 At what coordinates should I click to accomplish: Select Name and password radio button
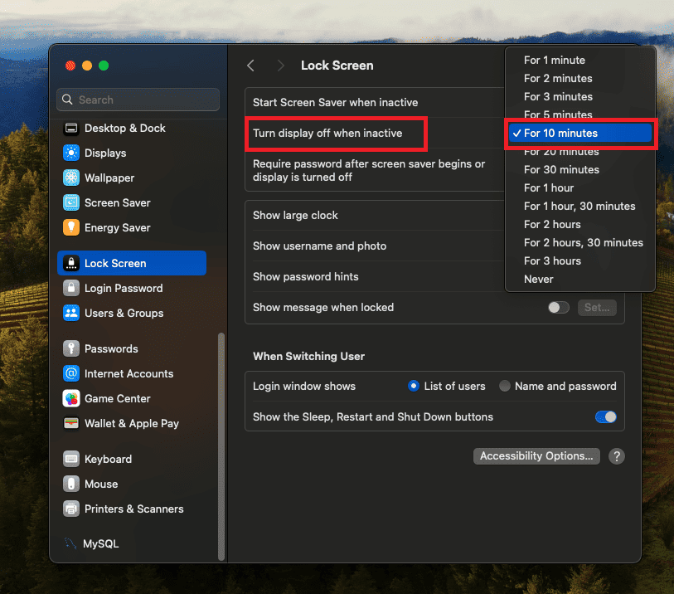click(505, 386)
